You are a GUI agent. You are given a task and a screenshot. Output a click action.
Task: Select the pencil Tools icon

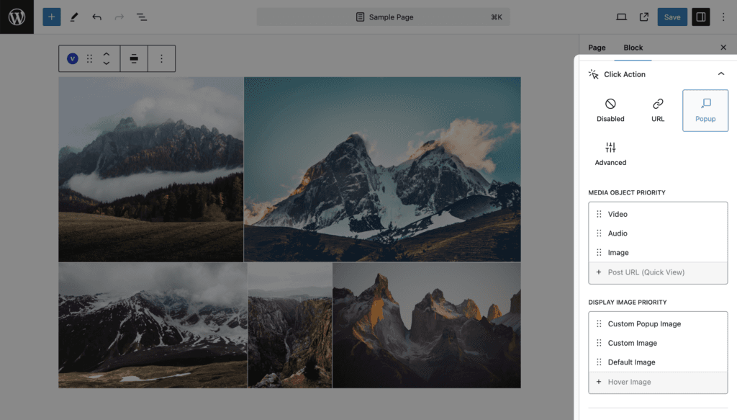pos(74,17)
